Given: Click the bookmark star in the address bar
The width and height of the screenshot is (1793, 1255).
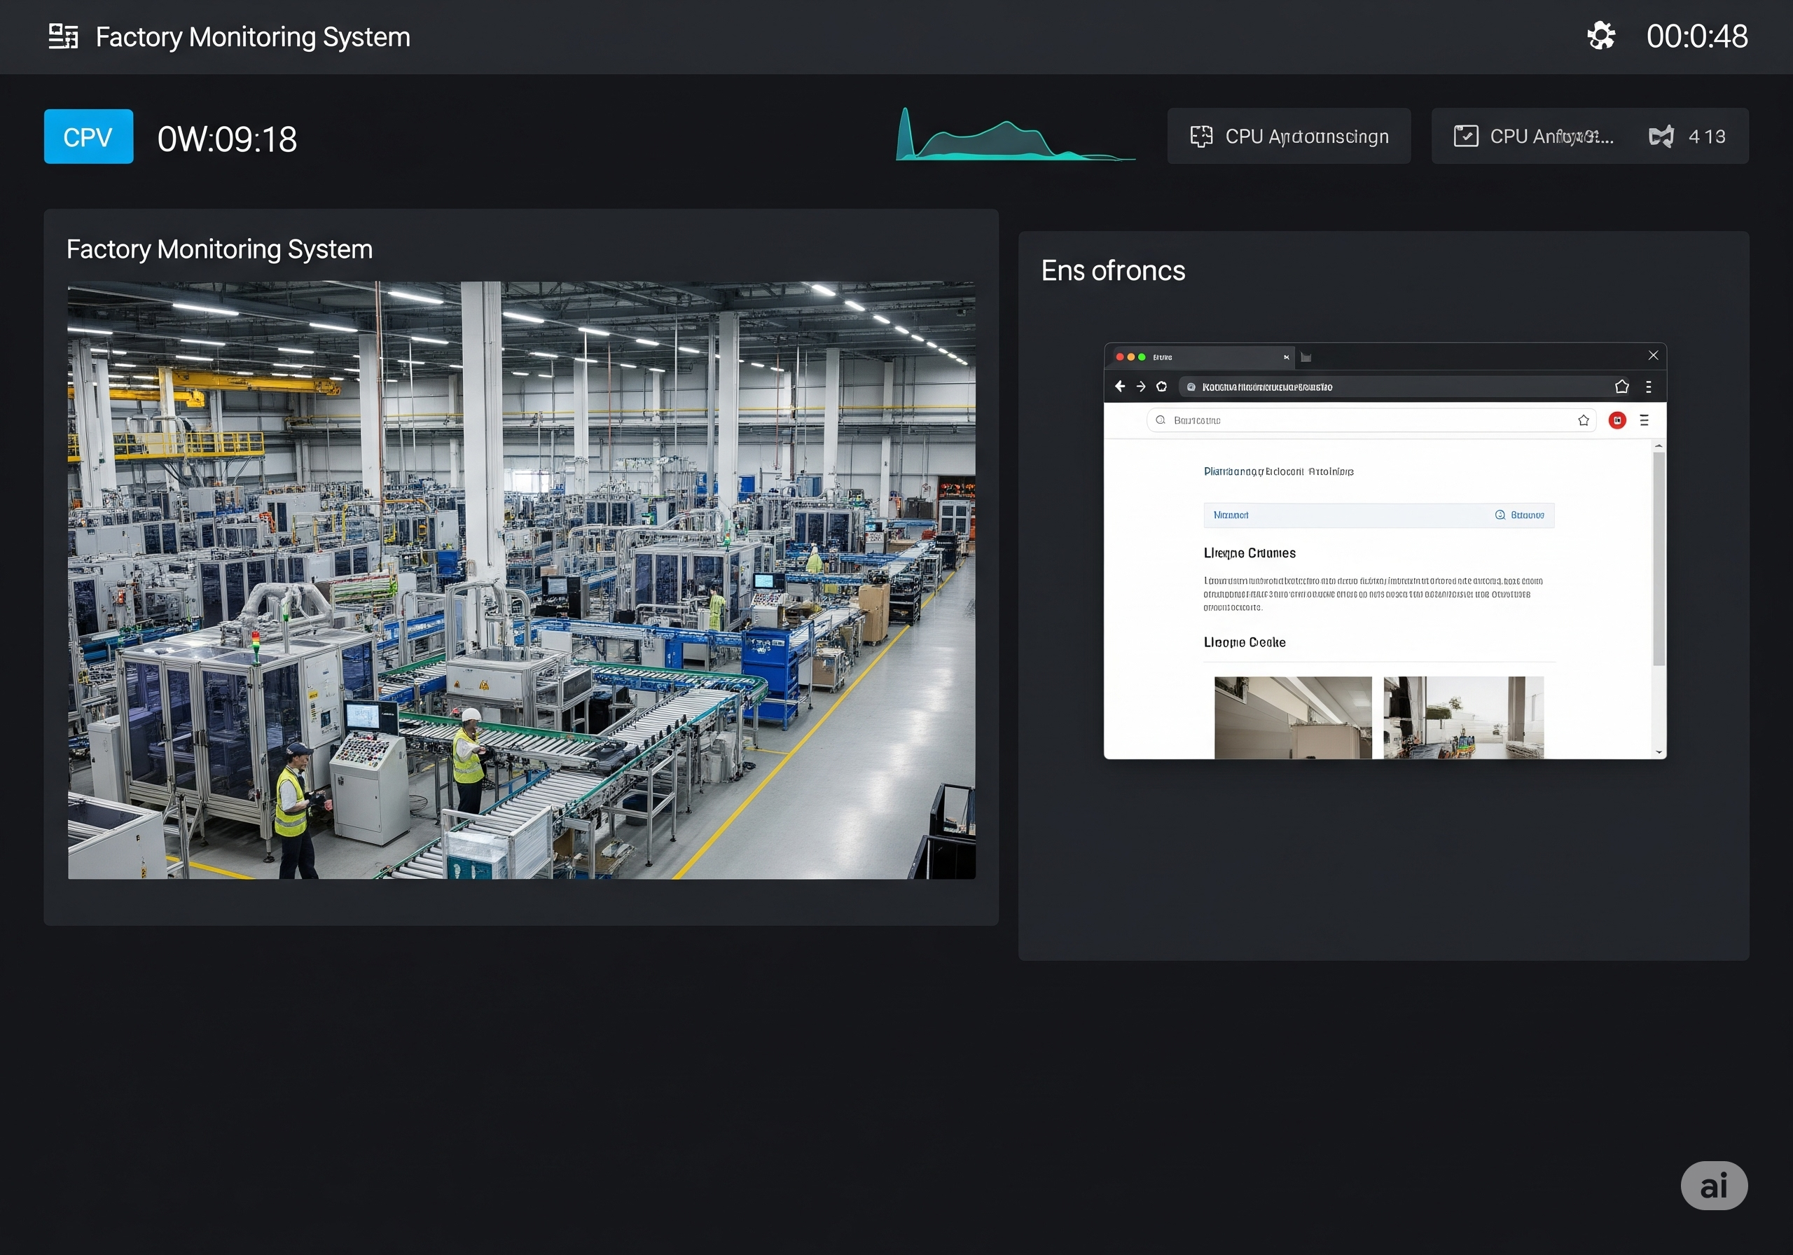Looking at the screenshot, I should click(x=1622, y=387).
